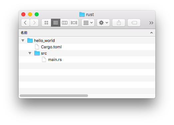Go forward with the right arrow button

34,23
